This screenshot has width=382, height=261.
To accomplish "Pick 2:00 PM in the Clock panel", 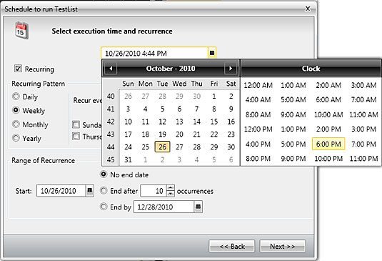I will click(x=328, y=129).
